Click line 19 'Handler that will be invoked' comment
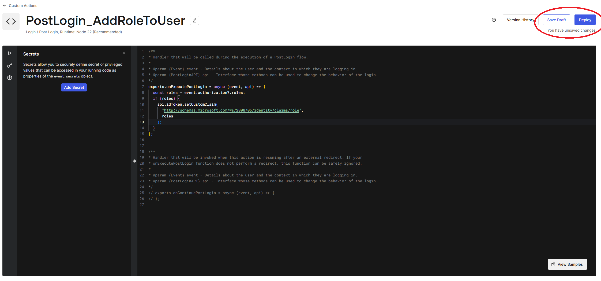601x281 pixels. 255,157
